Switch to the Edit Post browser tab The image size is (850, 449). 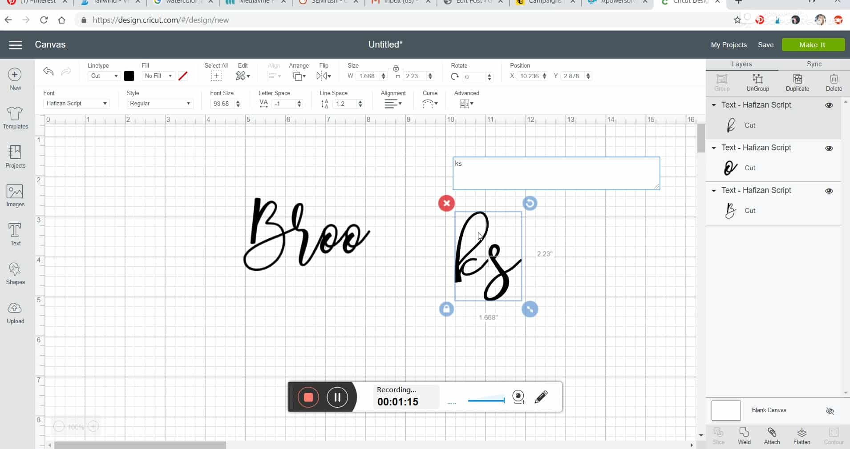pyautogui.click(x=474, y=3)
